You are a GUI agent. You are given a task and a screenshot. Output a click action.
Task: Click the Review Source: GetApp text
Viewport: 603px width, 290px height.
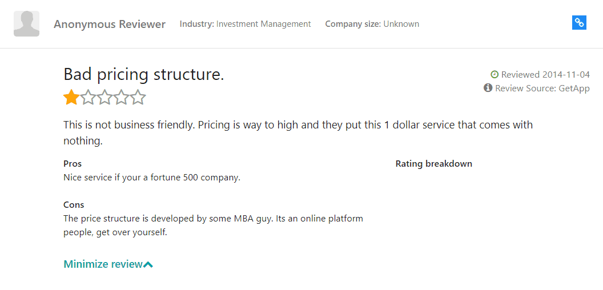542,88
